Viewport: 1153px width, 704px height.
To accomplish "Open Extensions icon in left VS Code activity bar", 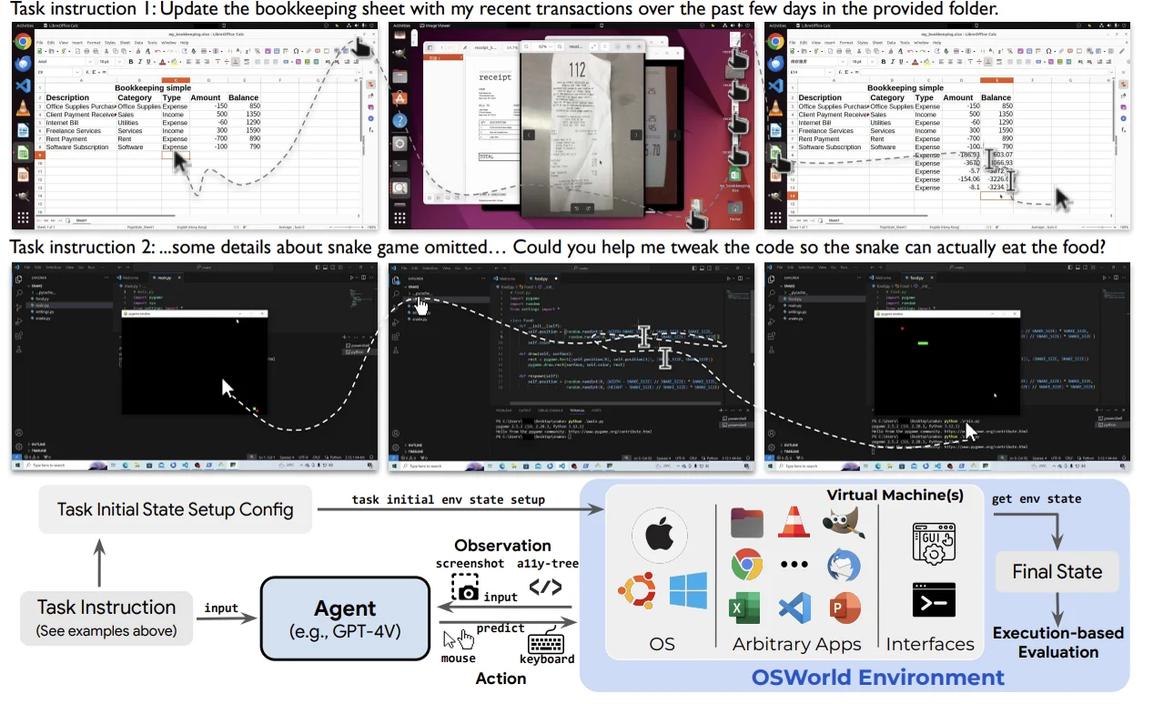I will click(19, 336).
